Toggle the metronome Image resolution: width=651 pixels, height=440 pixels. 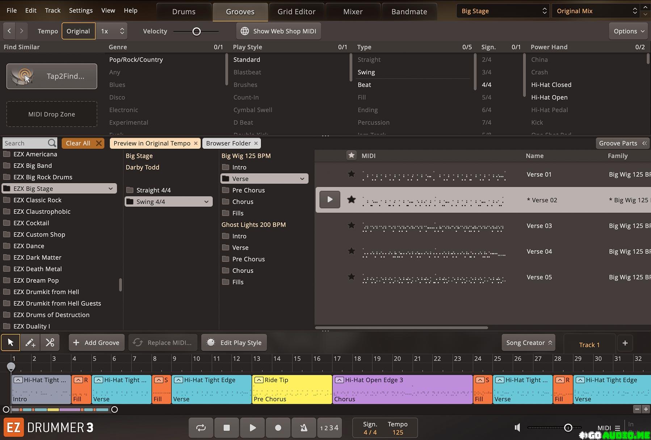click(304, 428)
